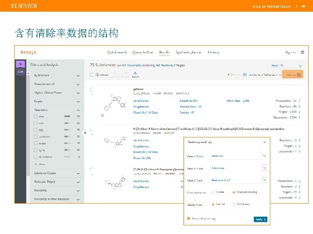The width and height of the screenshot is (313, 234).
Task: Click the selected count arrow icon
Action: click(x=97, y=75)
